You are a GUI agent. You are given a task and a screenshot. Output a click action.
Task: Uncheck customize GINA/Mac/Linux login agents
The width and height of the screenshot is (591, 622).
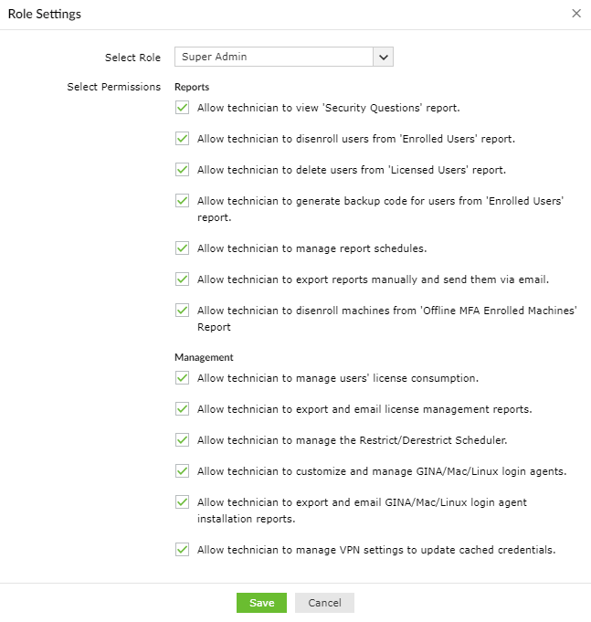(x=182, y=471)
